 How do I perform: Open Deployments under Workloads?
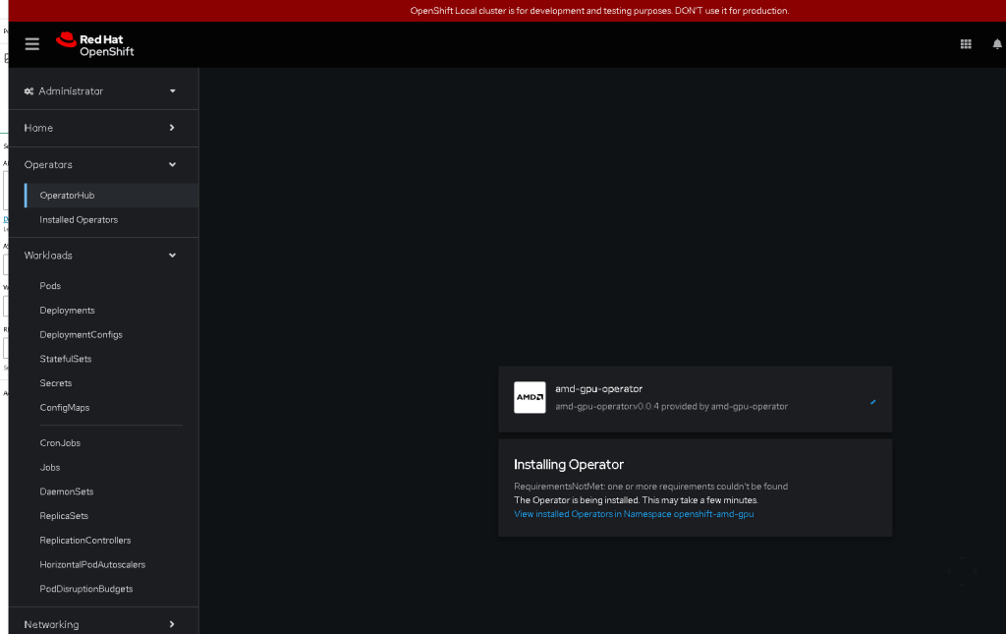68,310
